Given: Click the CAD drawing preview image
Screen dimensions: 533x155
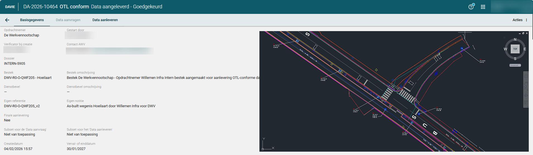Looking at the screenshot, I should [394, 91].
